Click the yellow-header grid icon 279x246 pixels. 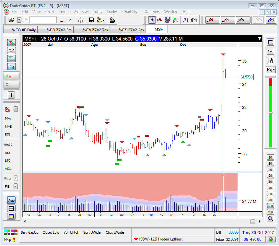tap(11, 216)
